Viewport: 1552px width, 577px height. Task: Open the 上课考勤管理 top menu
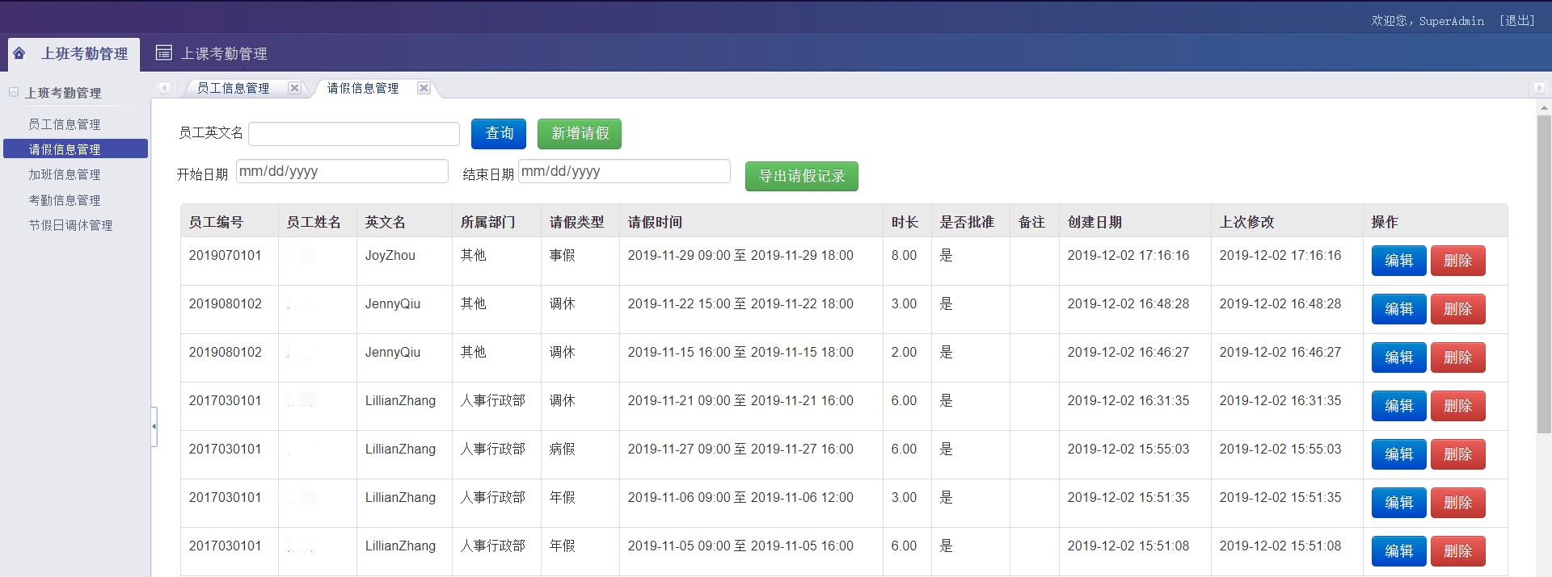[x=223, y=54]
